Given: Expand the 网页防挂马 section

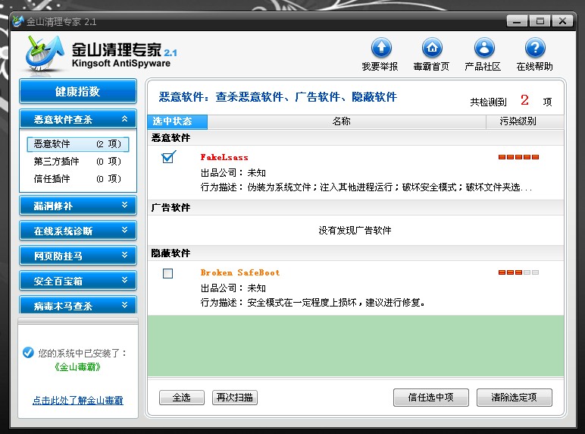Looking at the screenshot, I should (78, 256).
